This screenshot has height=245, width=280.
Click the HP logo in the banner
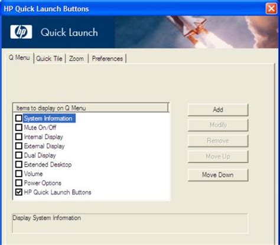click(21, 32)
